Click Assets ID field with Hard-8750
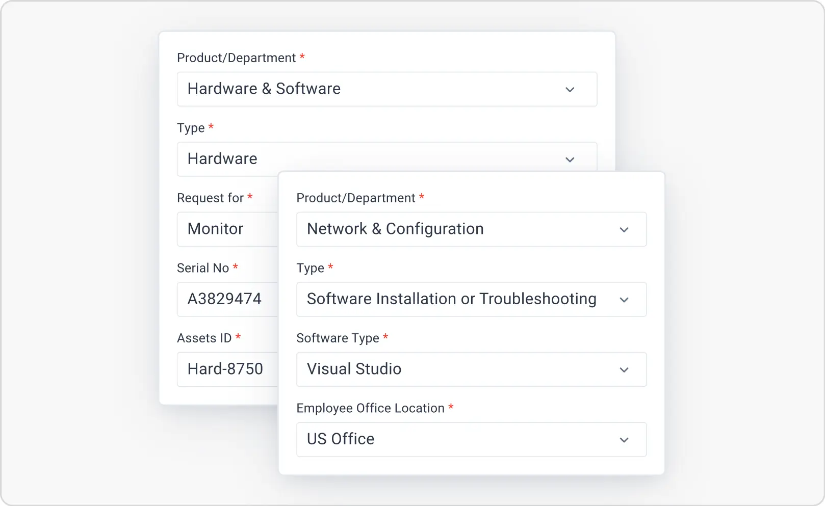The height and width of the screenshot is (506, 825). click(x=227, y=369)
